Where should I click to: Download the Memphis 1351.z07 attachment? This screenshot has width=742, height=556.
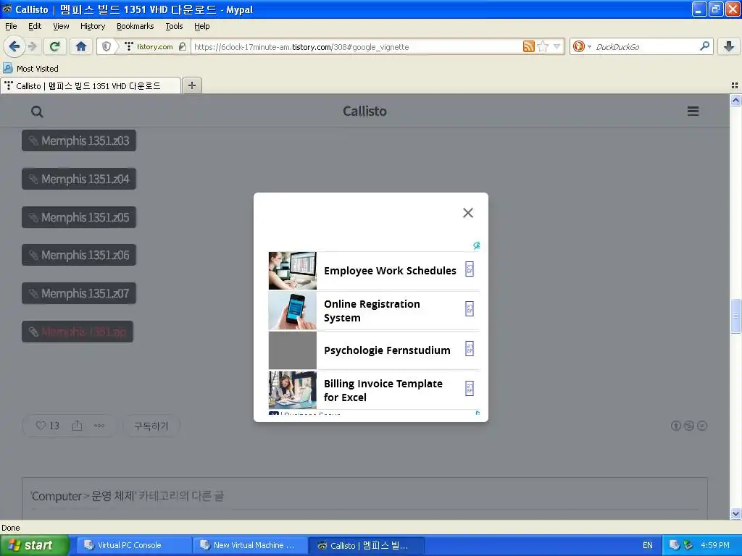pos(79,293)
